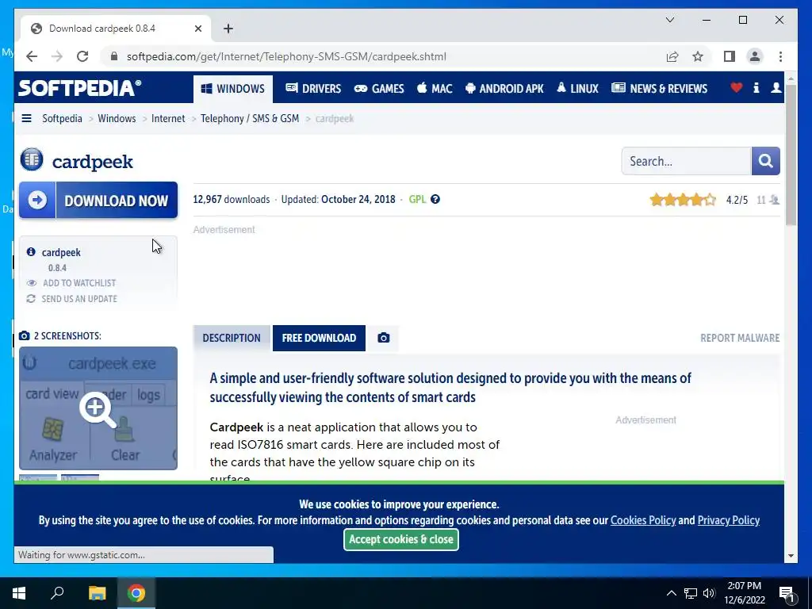The height and width of the screenshot is (609, 812).
Task: Open the Cookies Policy link
Action: click(x=643, y=520)
